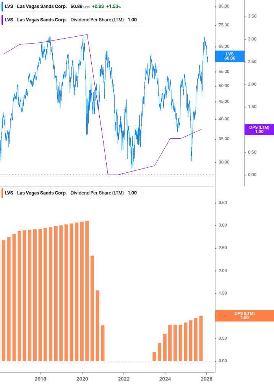Click the 2020 label on time axis
Image resolution: width=274 pixels, height=384 pixels.
(82, 379)
